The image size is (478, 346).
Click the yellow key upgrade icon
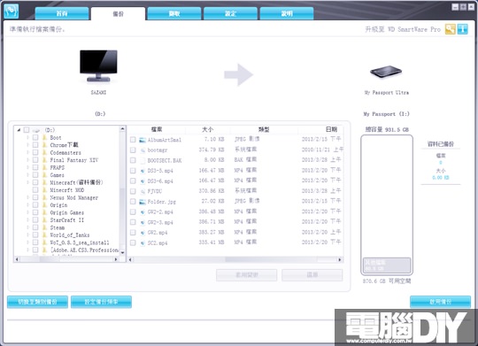pos(450,29)
